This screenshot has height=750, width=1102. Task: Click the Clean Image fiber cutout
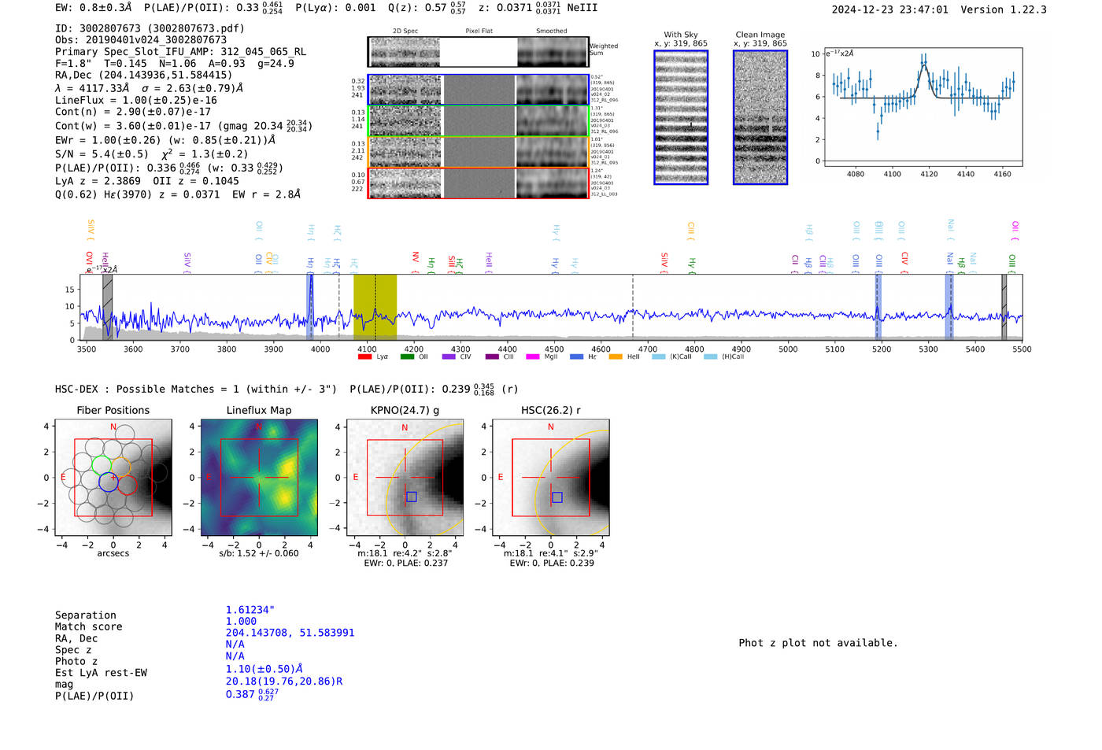pyautogui.click(x=760, y=117)
